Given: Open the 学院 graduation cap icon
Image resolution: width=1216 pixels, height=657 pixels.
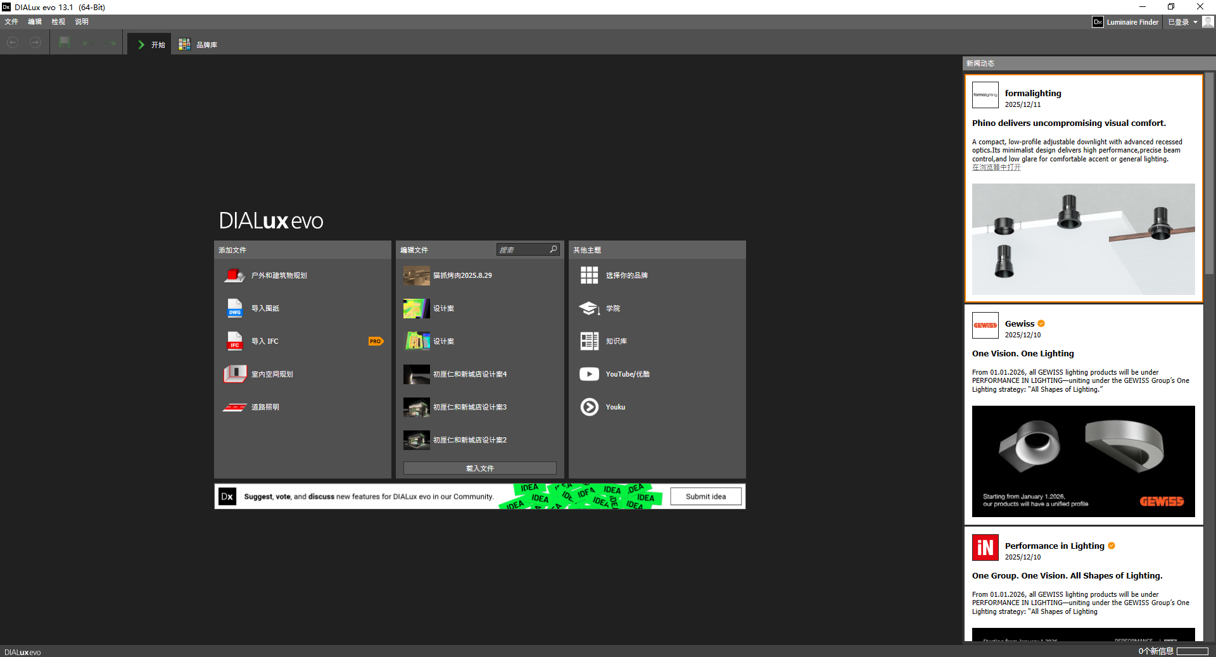Looking at the screenshot, I should tap(589, 308).
